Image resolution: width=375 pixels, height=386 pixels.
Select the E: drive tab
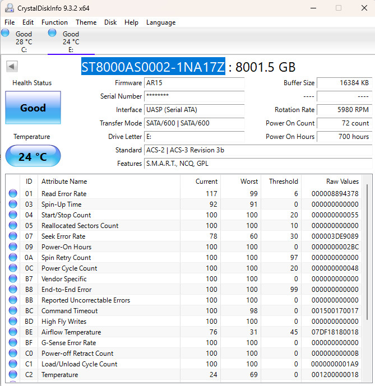pos(71,41)
